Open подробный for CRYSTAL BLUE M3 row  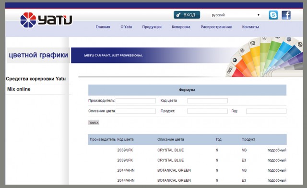(x=277, y=150)
